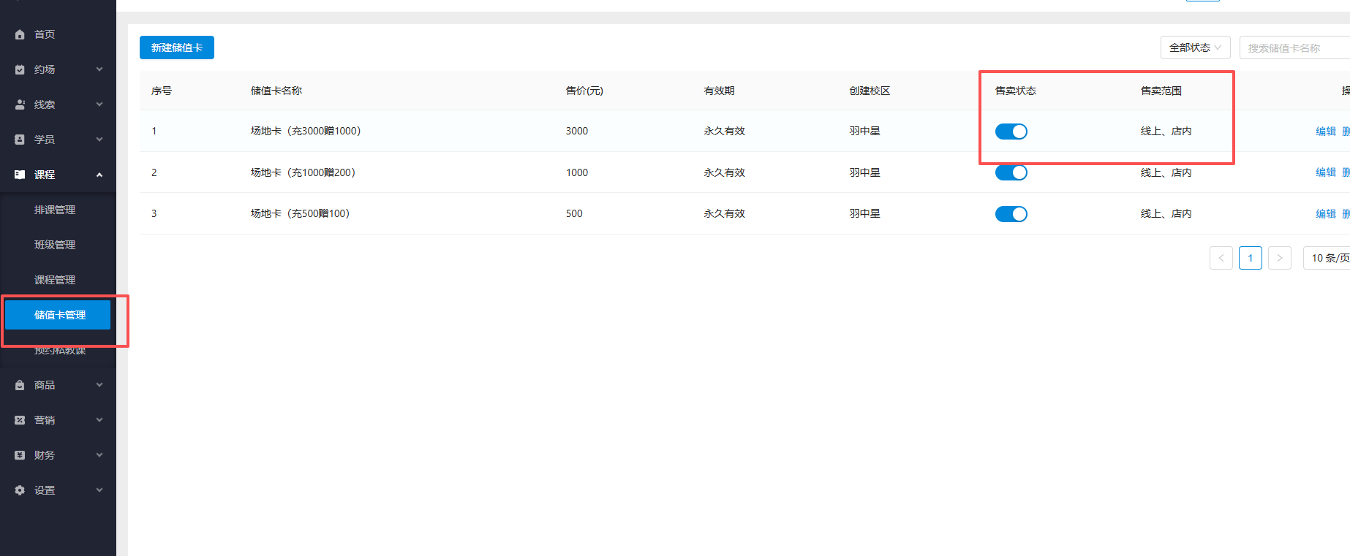Click the 营销 marketing icon in sidebar
Viewport: 1350px width, 556px height.
pyautogui.click(x=20, y=420)
